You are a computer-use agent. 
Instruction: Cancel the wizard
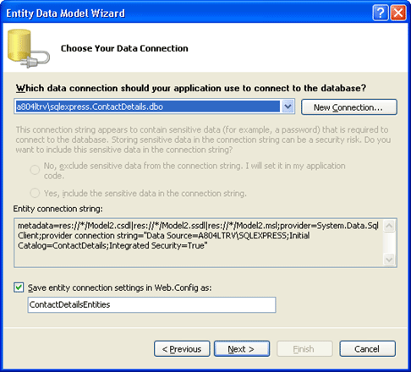[x=367, y=349]
